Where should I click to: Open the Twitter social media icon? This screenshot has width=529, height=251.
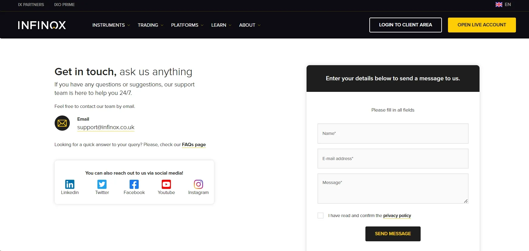pos(102,184)
